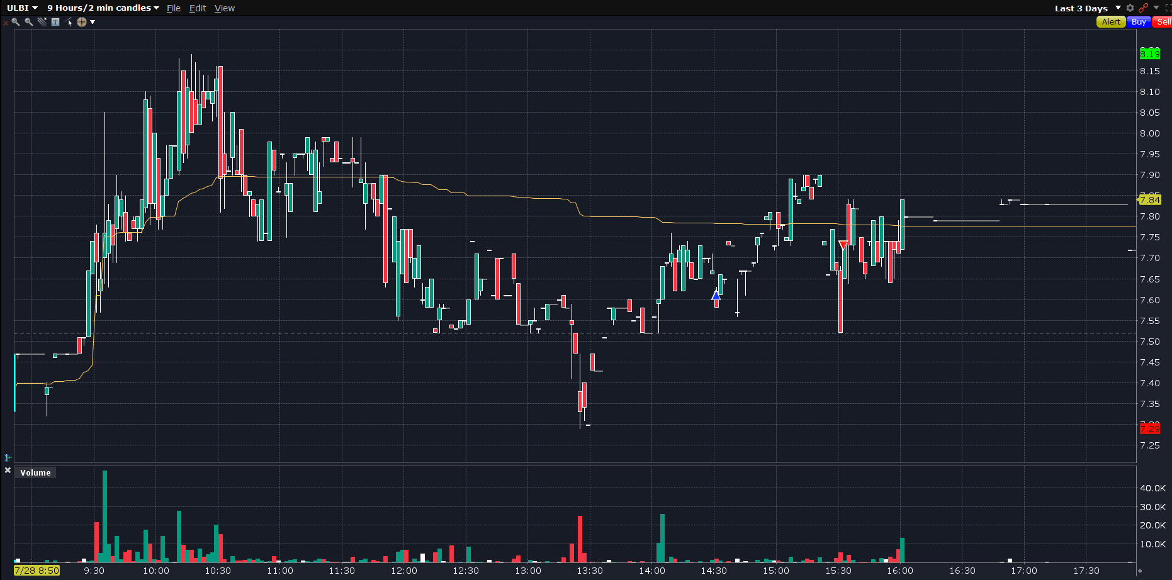Click the blue Buy button
This screenshot has width=1172, height=580.
tap(1139, 22)
